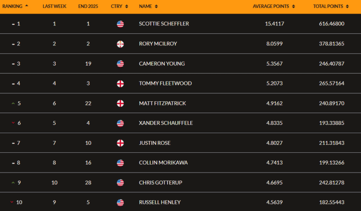Sort table by Ranking column

point(15,7)
